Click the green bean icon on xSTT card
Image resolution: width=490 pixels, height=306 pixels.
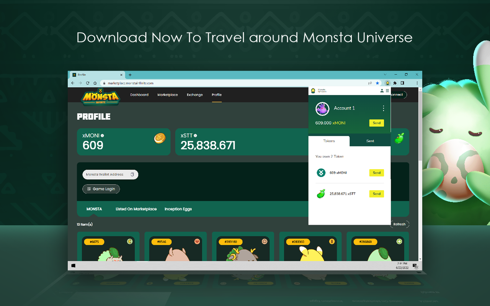[399, 138]
